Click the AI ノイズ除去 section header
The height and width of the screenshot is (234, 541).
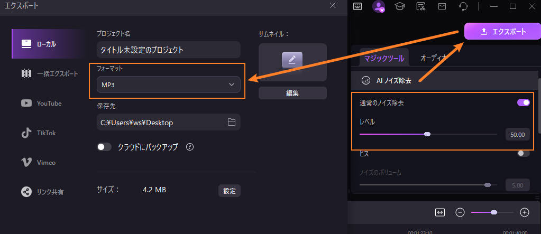(x=445, y=81)
